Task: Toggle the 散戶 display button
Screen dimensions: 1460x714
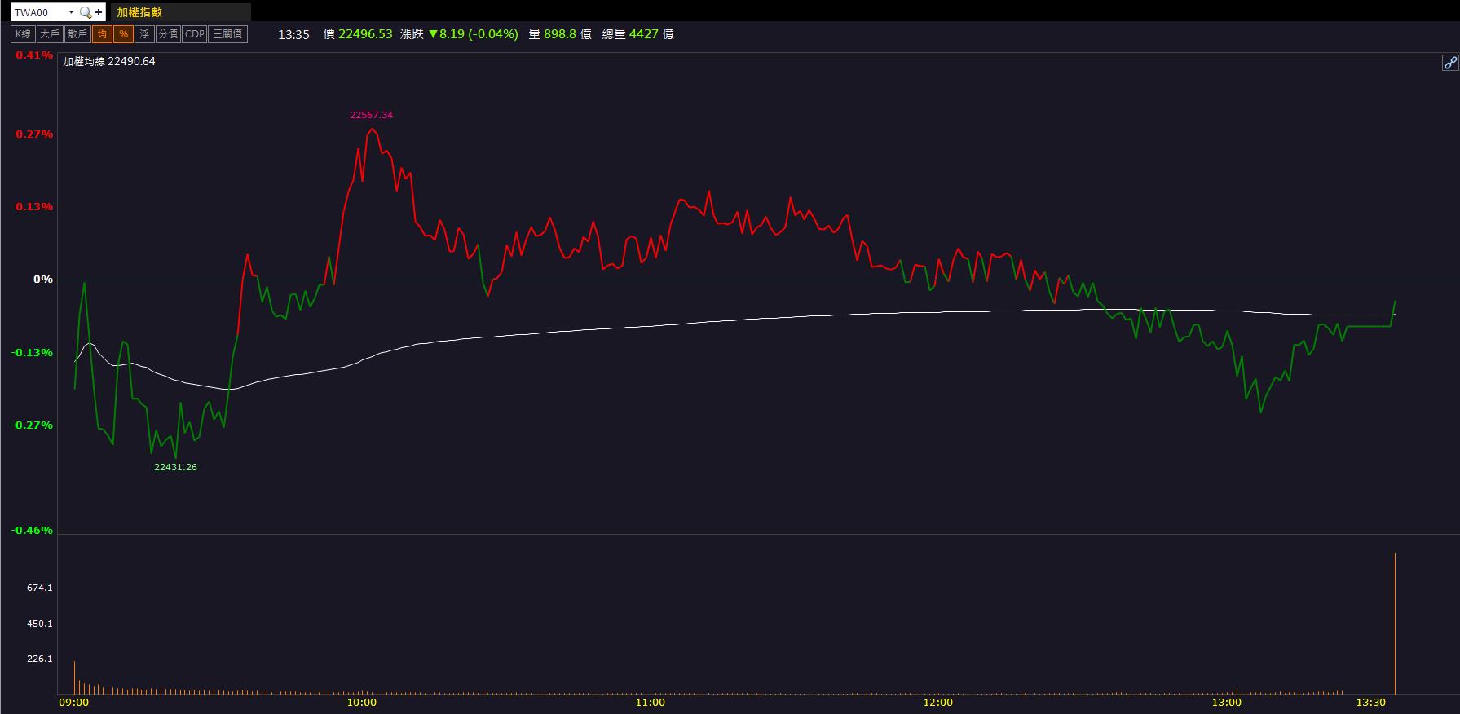Action: click(77, 34)
